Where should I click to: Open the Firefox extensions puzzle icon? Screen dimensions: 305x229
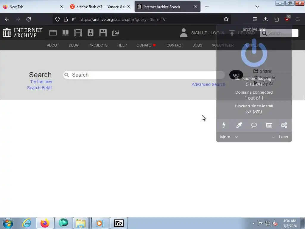pyautogui.click(x=276, y=19)
